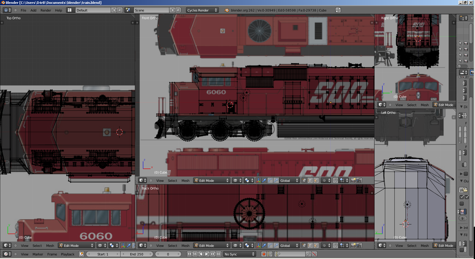Viewport: 475px width, 259px height.
Task: Open the editor type selector in the Back Ortho header
Action: [x=143, y=245]
